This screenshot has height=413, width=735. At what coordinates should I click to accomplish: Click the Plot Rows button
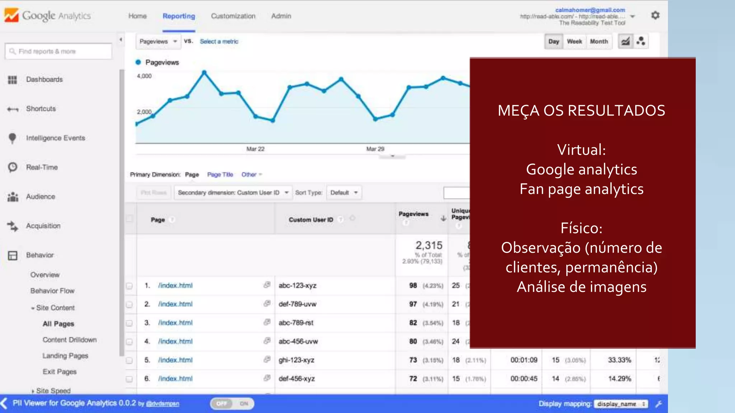tap(154, 193)
